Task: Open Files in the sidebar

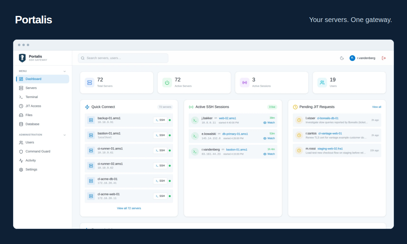Action: (x=43, y=115)
